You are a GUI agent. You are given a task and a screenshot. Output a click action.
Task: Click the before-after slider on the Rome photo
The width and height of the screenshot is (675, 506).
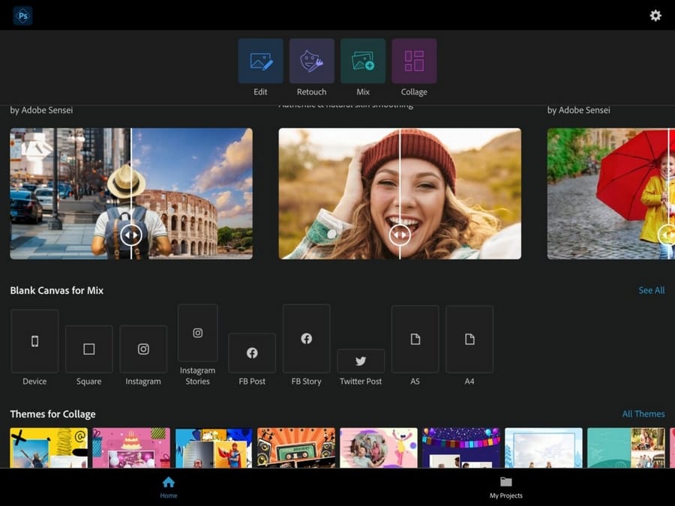coord(130,234)
